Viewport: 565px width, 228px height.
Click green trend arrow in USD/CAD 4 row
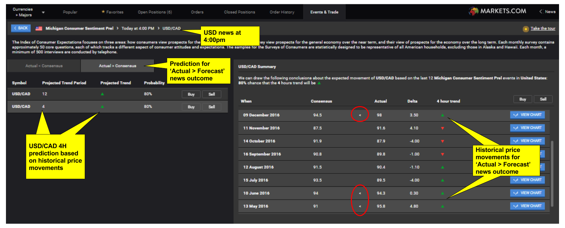coord(102,107)
